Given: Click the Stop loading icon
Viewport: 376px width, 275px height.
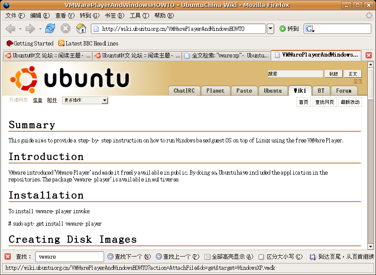Looking at the screenshot, I should pyautogui.click(x=66, y=29).
